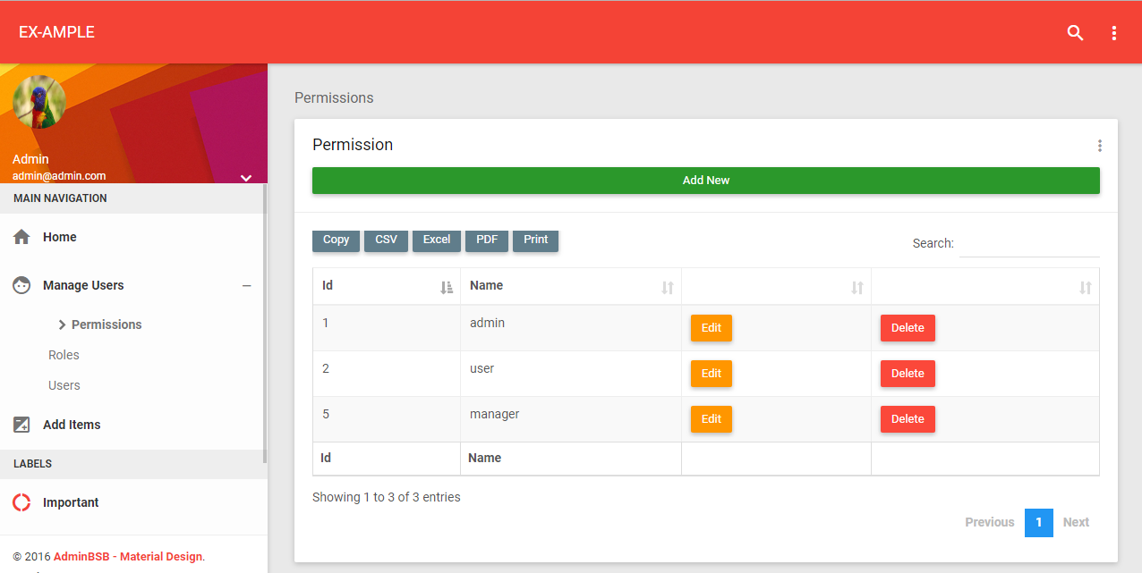Click the 'user' name cell

(571, 374)
